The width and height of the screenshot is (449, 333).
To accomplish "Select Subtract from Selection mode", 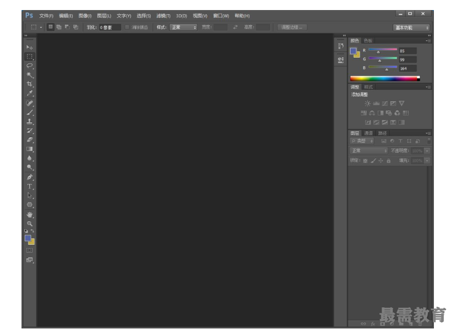I will click(67, 27).
